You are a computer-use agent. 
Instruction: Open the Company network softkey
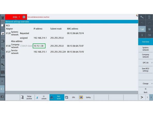[x=146, y=56]
